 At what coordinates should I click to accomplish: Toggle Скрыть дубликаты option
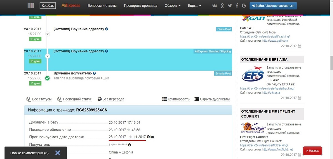[x=212, y=99]
